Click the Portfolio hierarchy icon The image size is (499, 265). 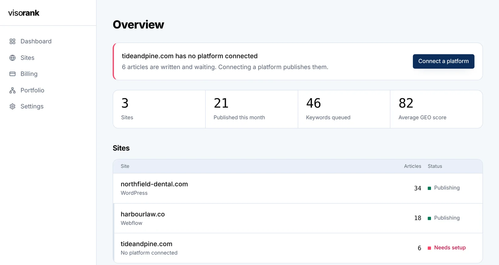click(12, 90)
